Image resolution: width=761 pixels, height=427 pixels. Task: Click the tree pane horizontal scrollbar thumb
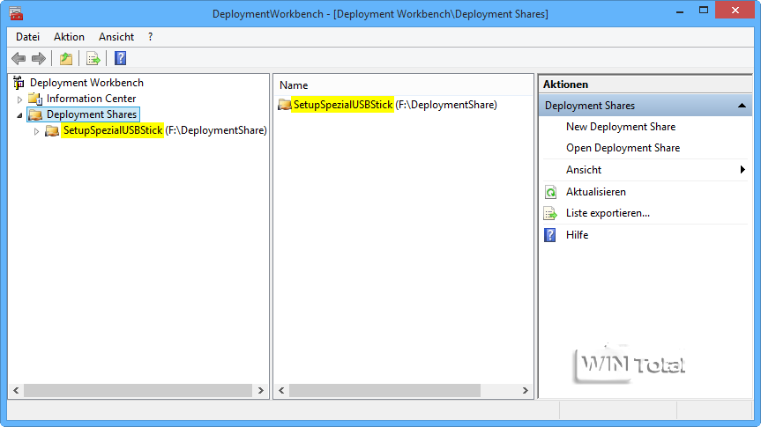(138, 390)
